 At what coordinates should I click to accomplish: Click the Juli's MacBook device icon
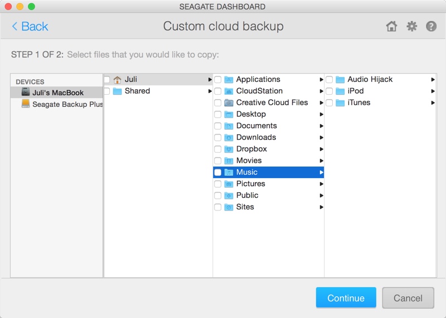[x=26, y=92]
